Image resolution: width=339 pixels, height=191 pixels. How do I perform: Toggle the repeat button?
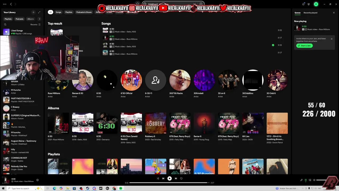coord(181,179)
